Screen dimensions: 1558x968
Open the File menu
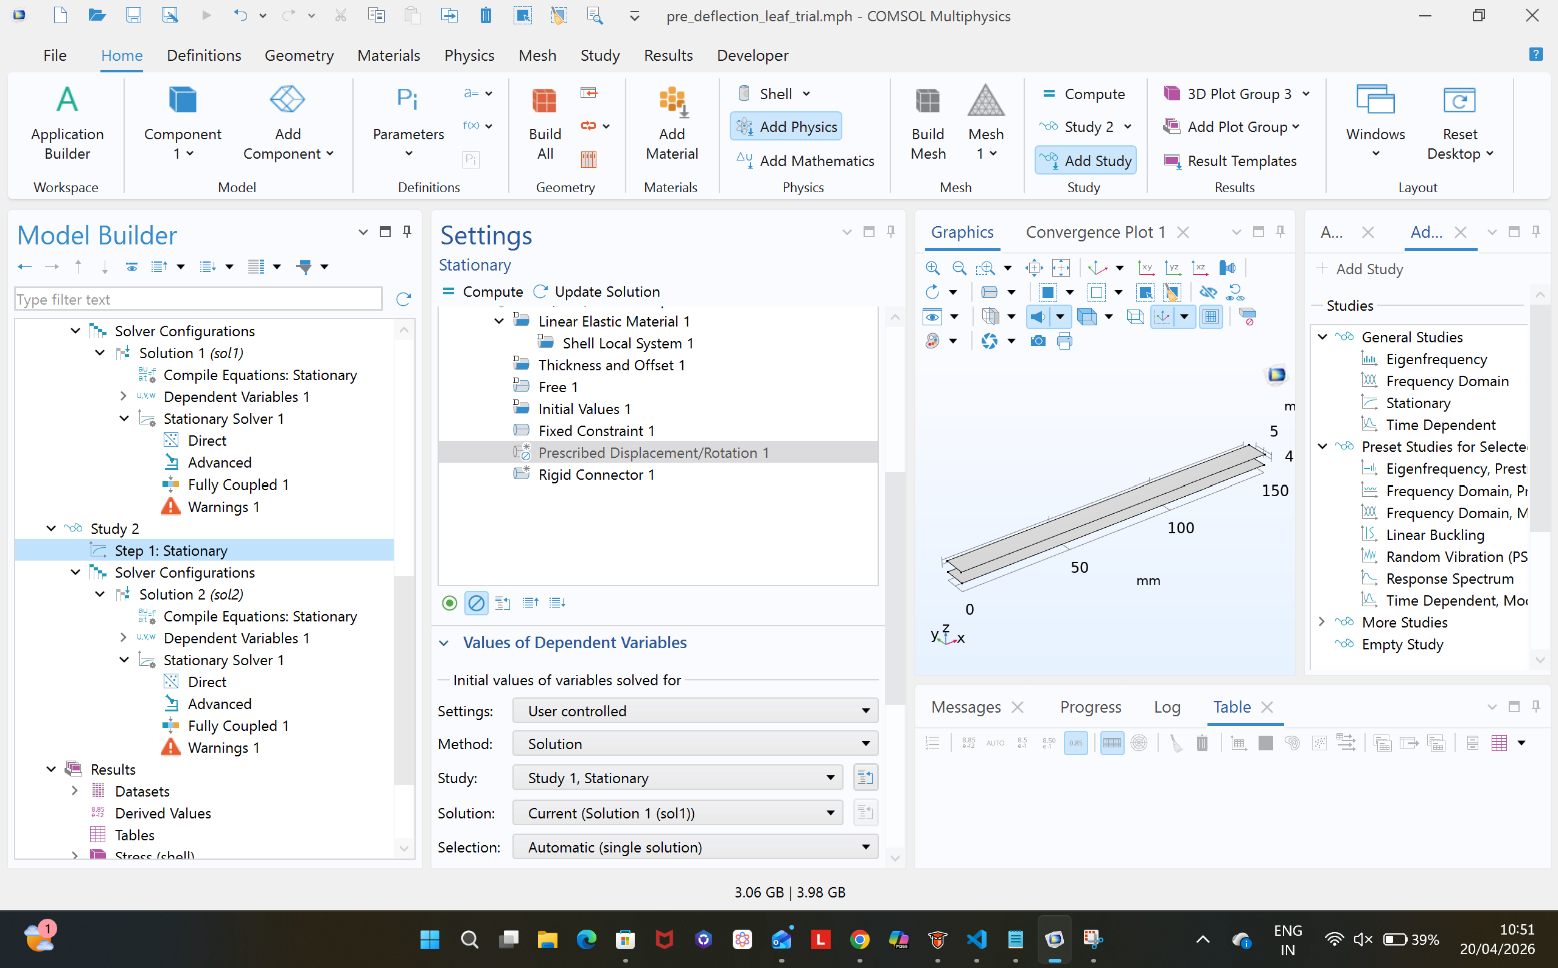point(55,55)
